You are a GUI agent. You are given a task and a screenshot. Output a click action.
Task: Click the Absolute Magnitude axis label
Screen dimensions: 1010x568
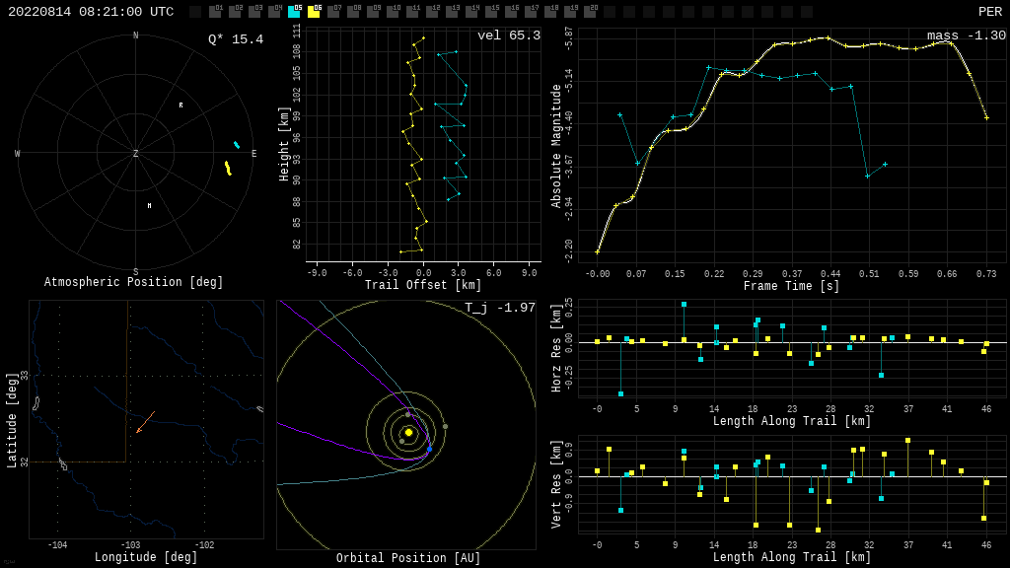click(556, 146)
